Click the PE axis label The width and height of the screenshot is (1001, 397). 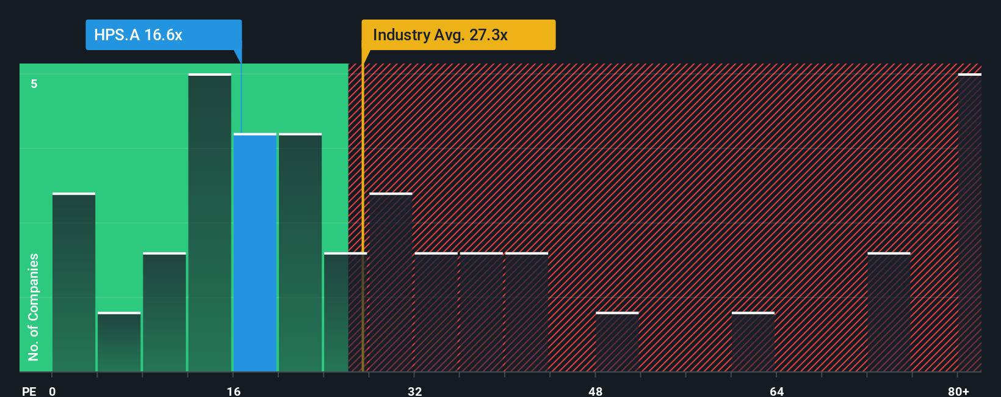[x=29, y=391]
